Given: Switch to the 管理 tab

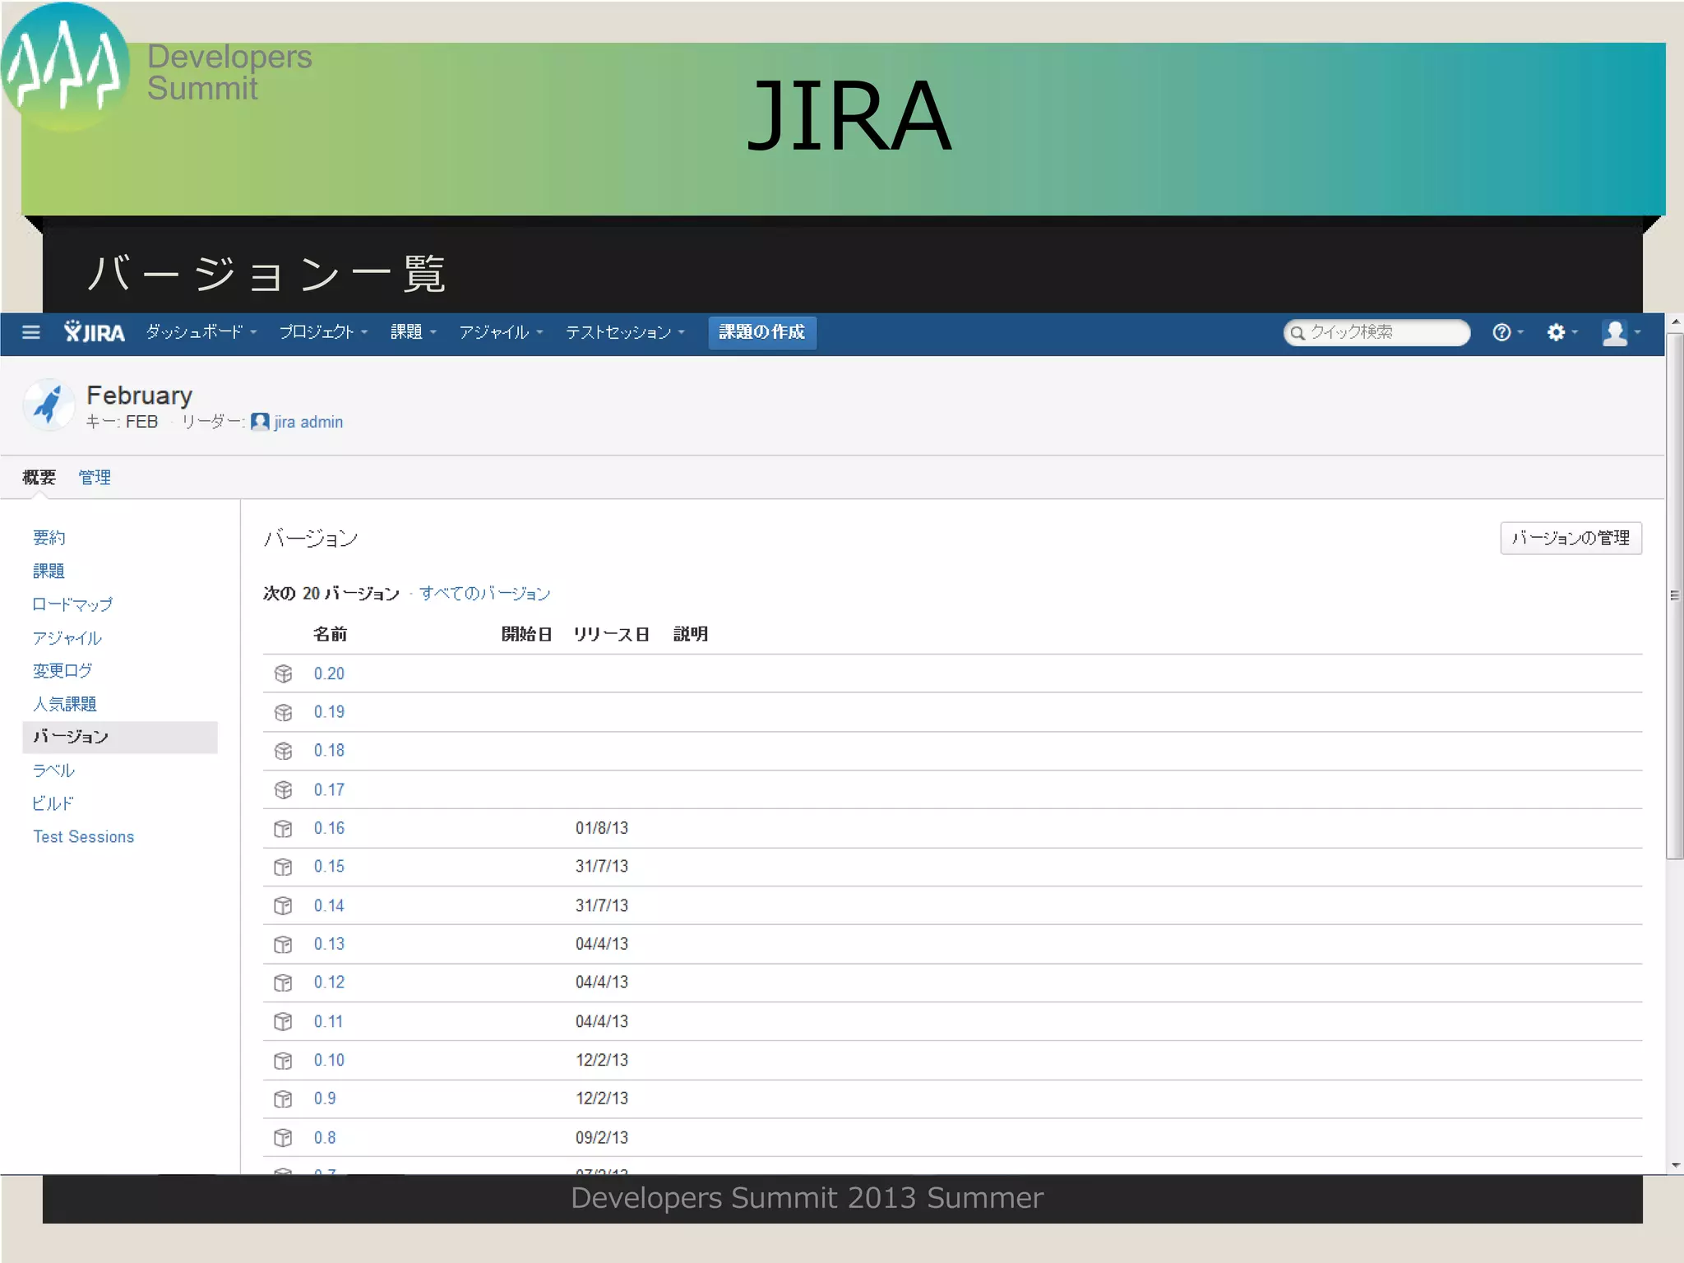Looking at the screenshot, I should [95, 478].
